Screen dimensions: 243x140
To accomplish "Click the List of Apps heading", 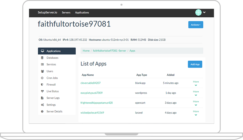I will point(93,64).
